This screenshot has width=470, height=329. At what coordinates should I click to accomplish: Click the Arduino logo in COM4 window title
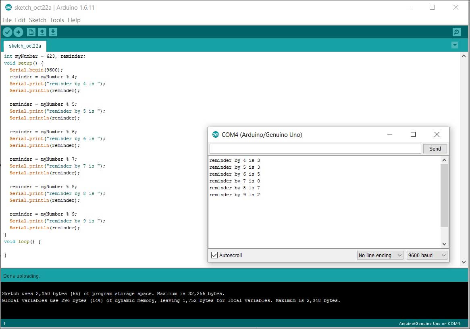215,135
